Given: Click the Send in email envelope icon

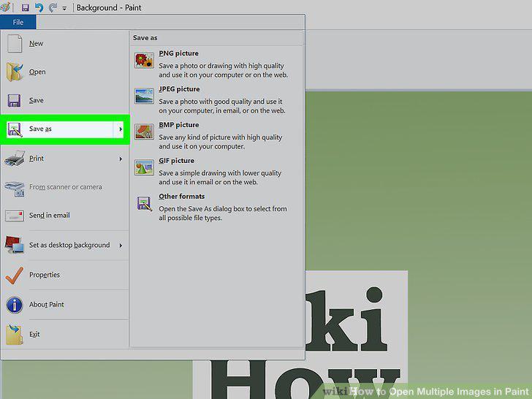Looking at the screenshot, I should tap(15, 216).
